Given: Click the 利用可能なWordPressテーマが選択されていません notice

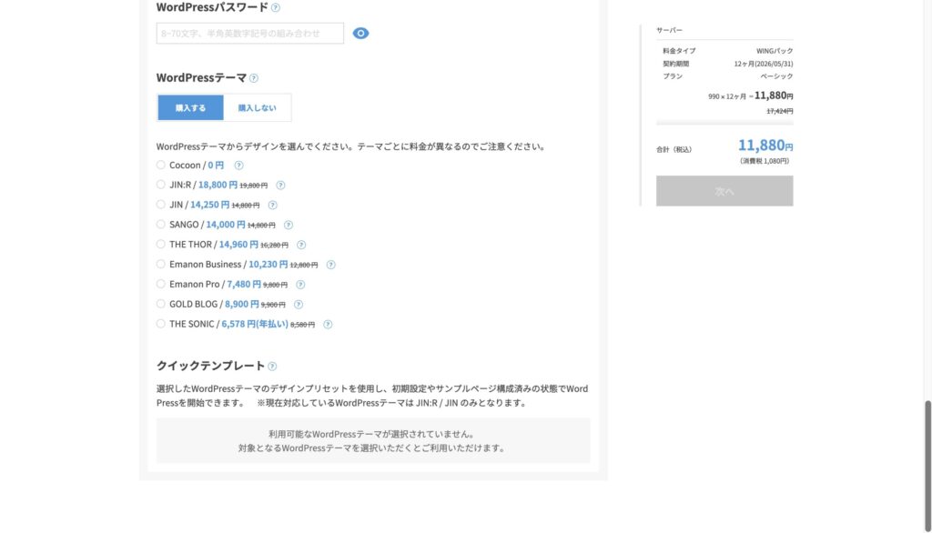Looking at the screenshot, I should pos(371,435).
